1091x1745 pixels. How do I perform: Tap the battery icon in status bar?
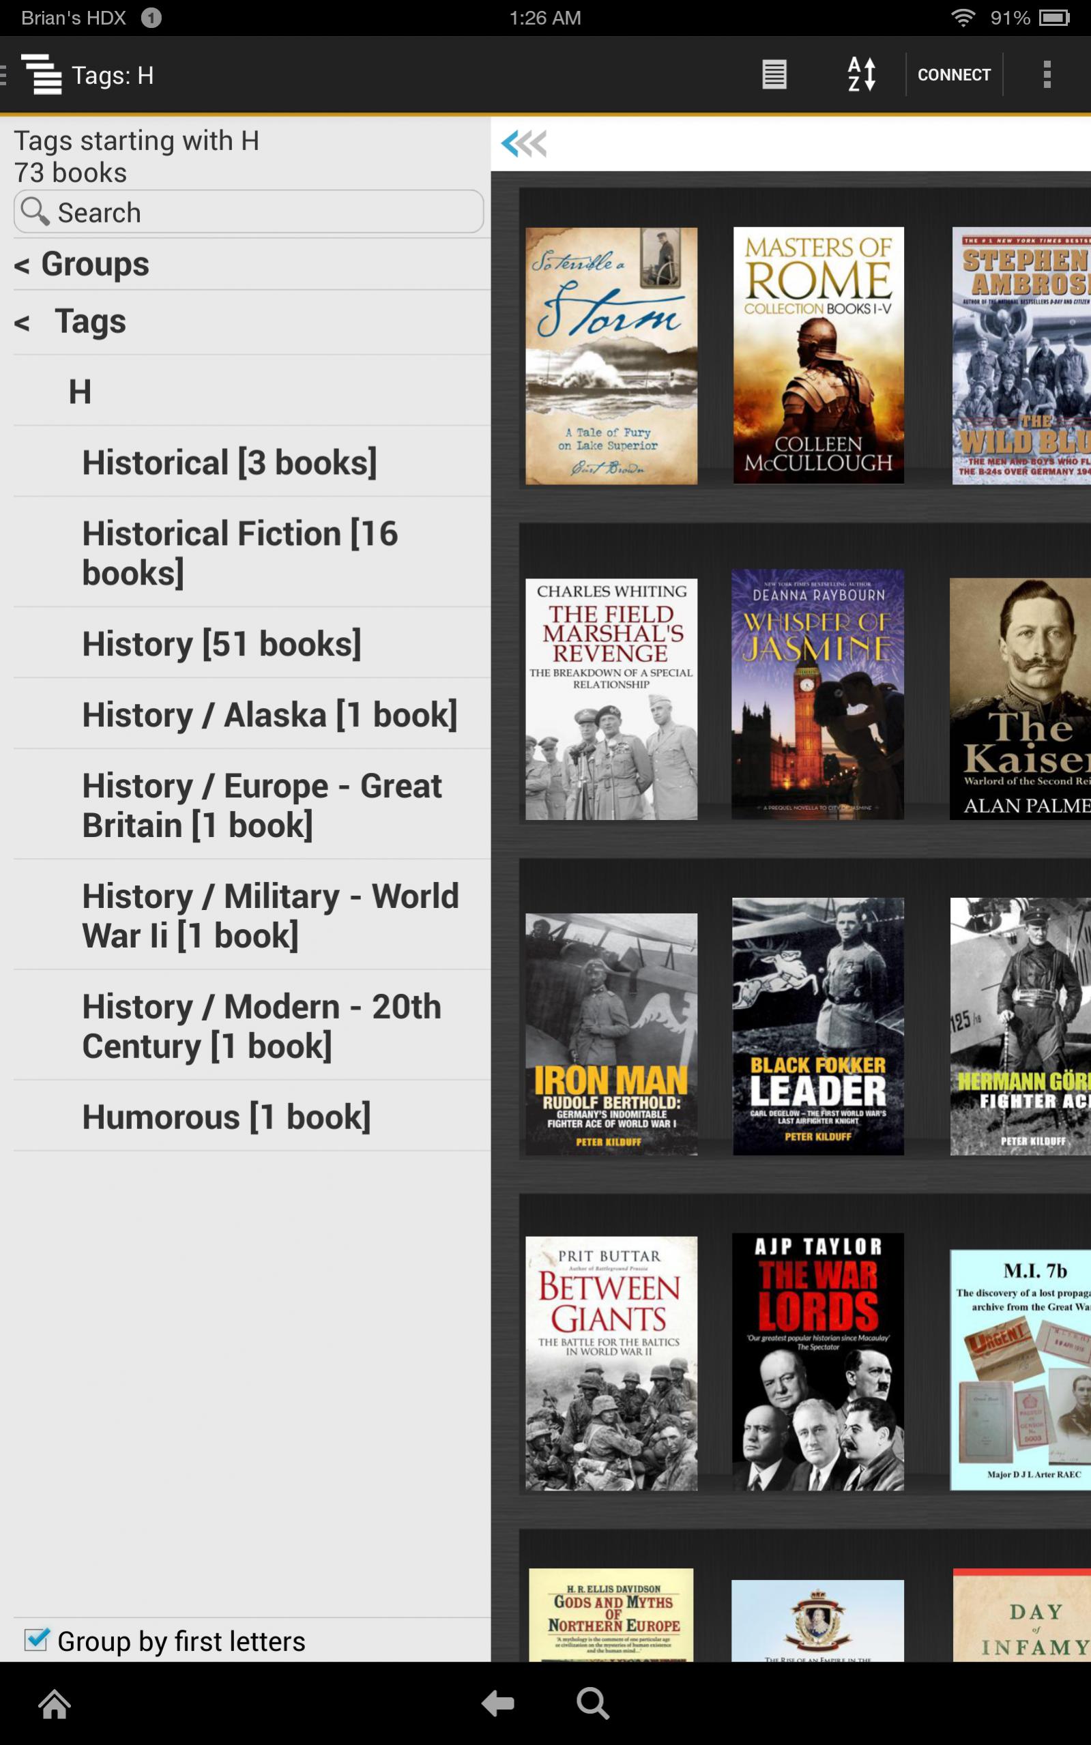[1054, 17]
